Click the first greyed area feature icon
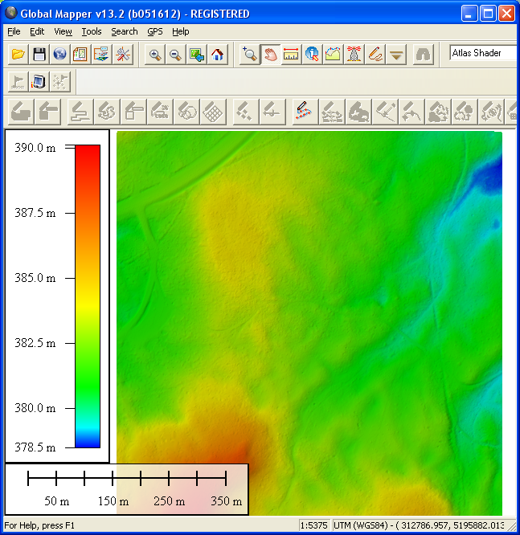The width and height of the screenshot is (520, 535). [x=21, y=112]
